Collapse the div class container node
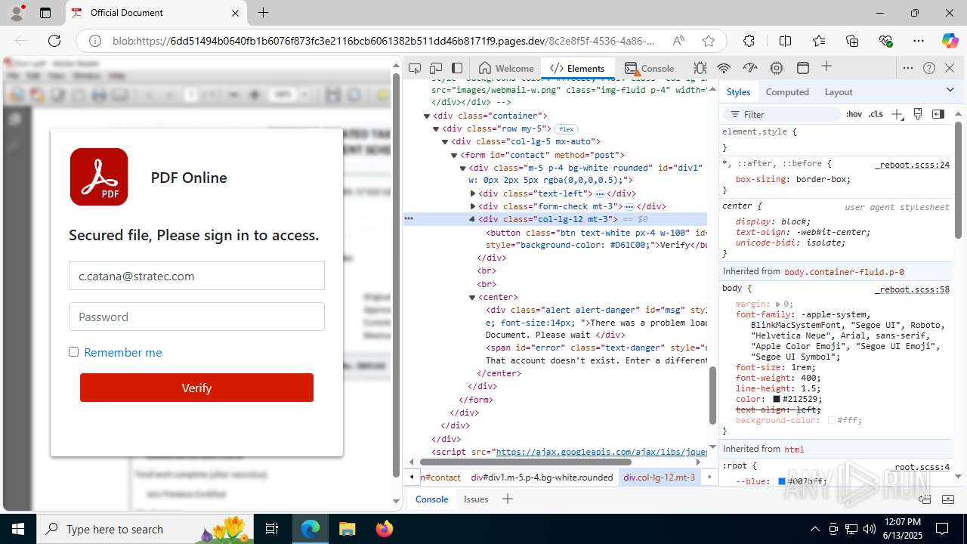This screenshot has width=967, height=544. 427,116
